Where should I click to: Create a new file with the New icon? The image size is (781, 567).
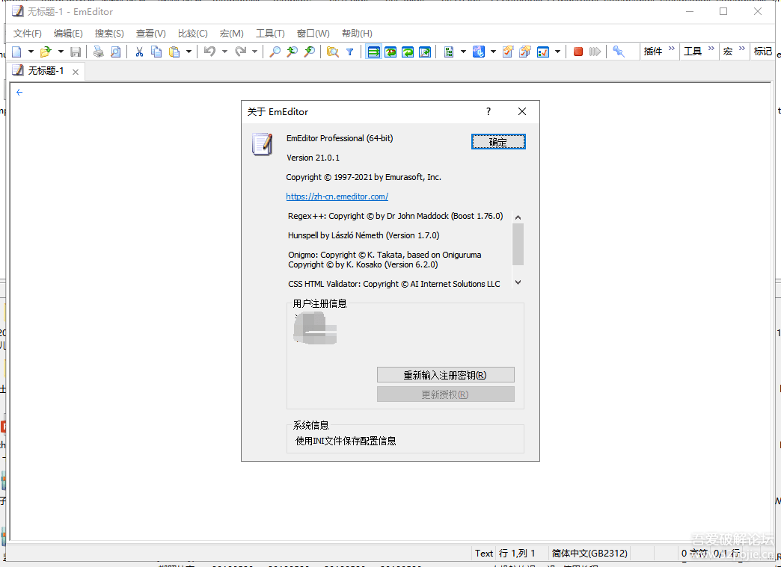tap(17, 52)
